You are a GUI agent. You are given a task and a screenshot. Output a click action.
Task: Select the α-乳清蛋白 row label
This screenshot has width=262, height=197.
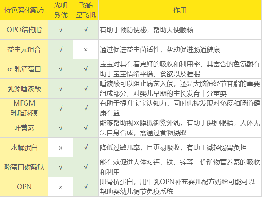click(x=24, y=69)
